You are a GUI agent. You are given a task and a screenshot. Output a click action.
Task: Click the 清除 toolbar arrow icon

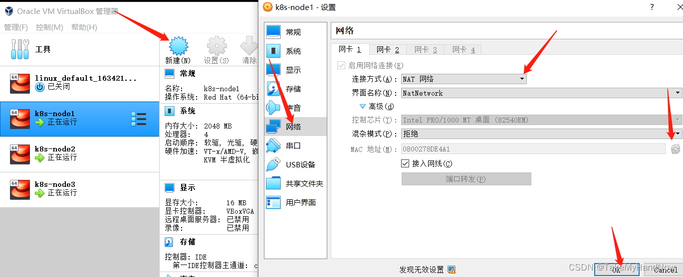249,45
